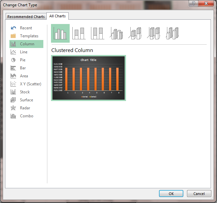Click the Line chart category icon
This screenshot has height=203, width=217.
click(13, 52)
